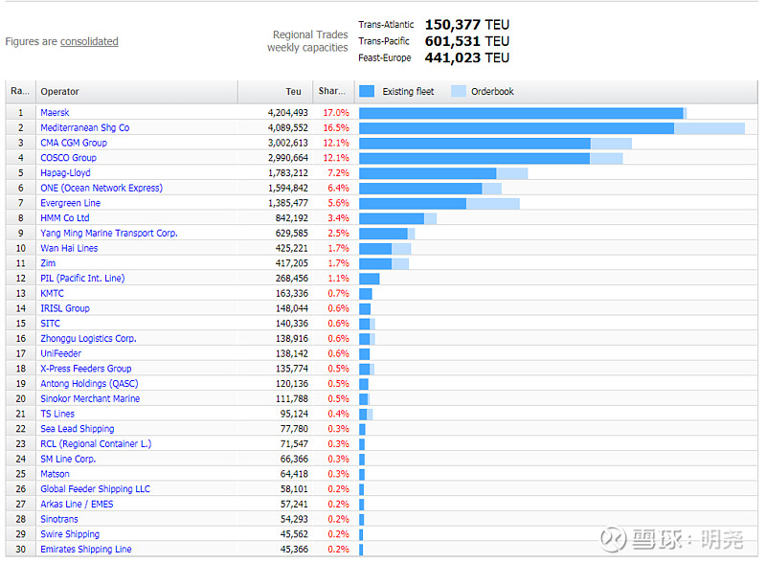Open Sinotrans operator link

tap(59, 519)
